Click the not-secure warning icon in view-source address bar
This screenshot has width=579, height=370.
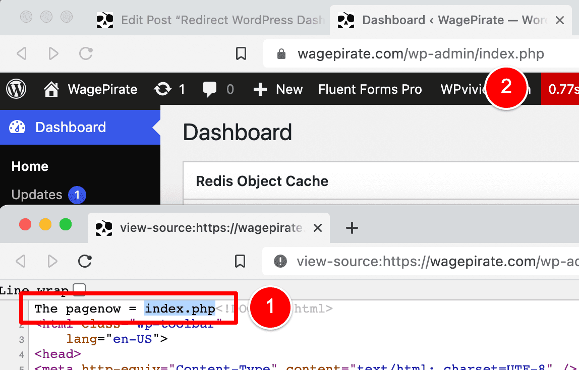tap(280, 261)
